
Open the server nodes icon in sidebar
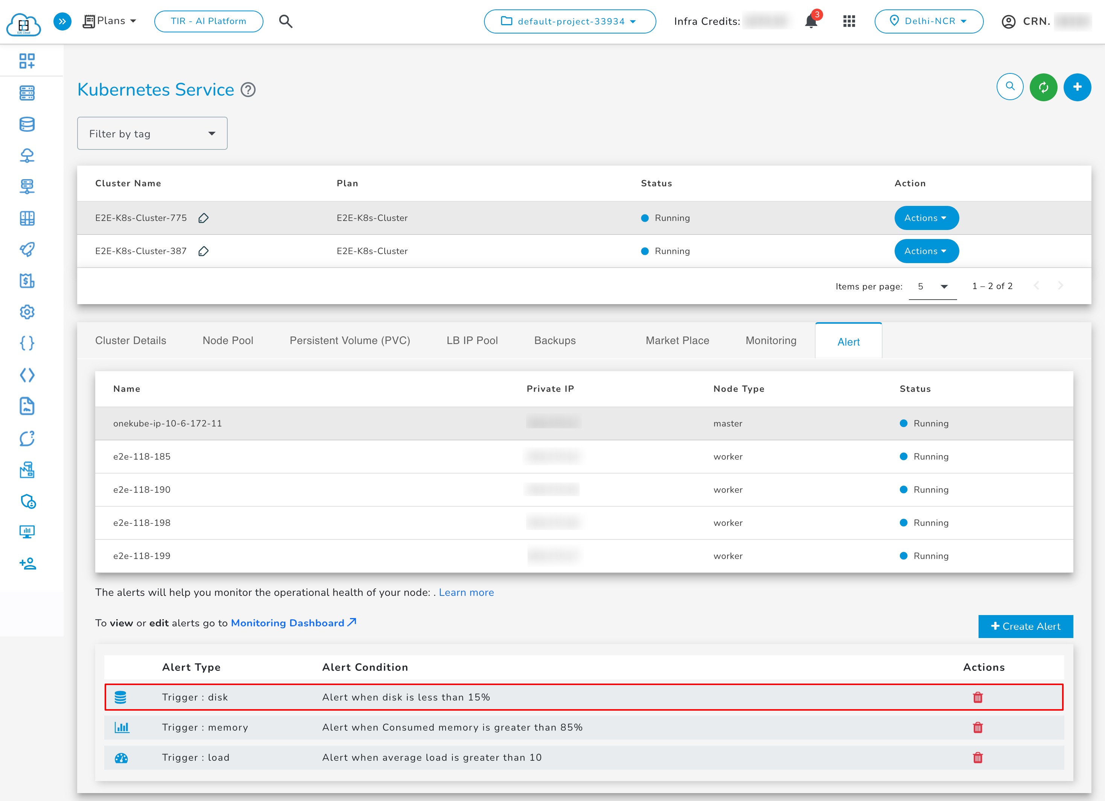[x=27, y=93]
